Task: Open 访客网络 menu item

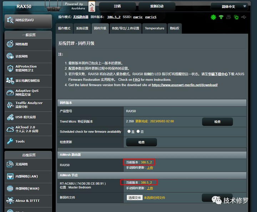Action: 28,56
